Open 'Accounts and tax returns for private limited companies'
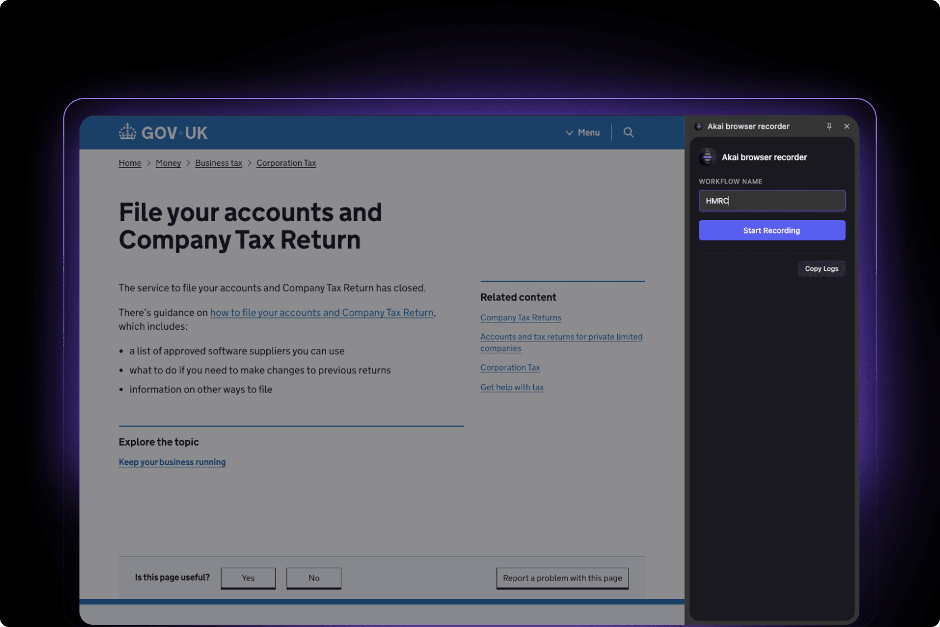The width and height of the screenshot is (940, 627). tap(561, 343)
